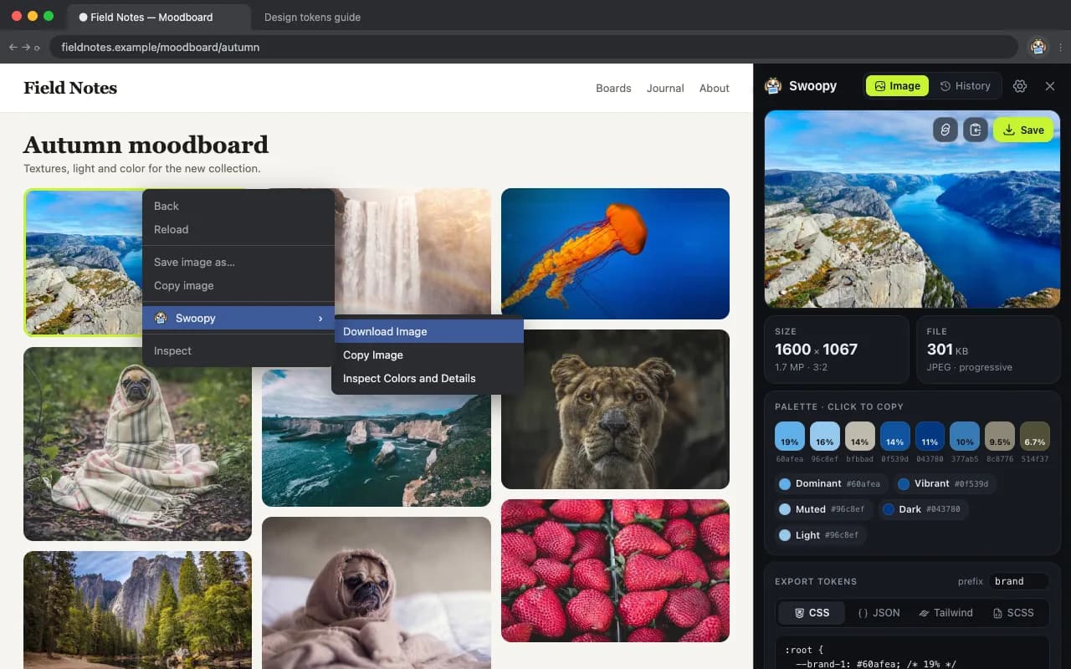Expand the Swoopy submenu arrow

coord(320,319)
